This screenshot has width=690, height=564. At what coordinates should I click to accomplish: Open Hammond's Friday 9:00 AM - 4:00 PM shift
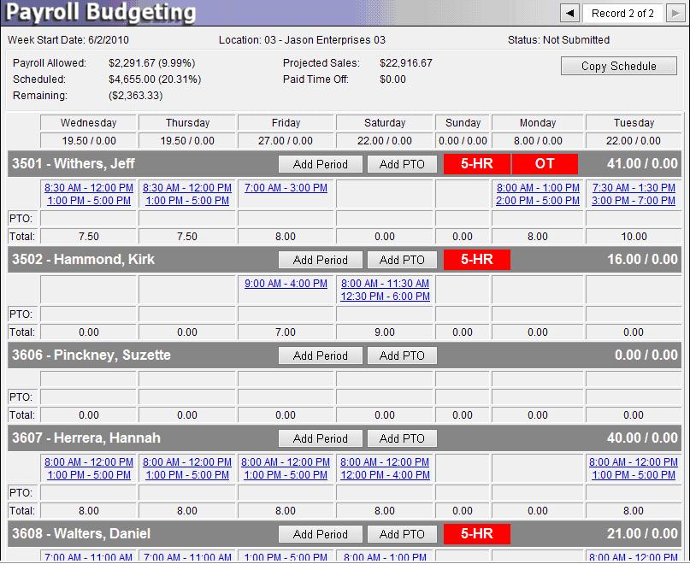click(x=286, y=284)
